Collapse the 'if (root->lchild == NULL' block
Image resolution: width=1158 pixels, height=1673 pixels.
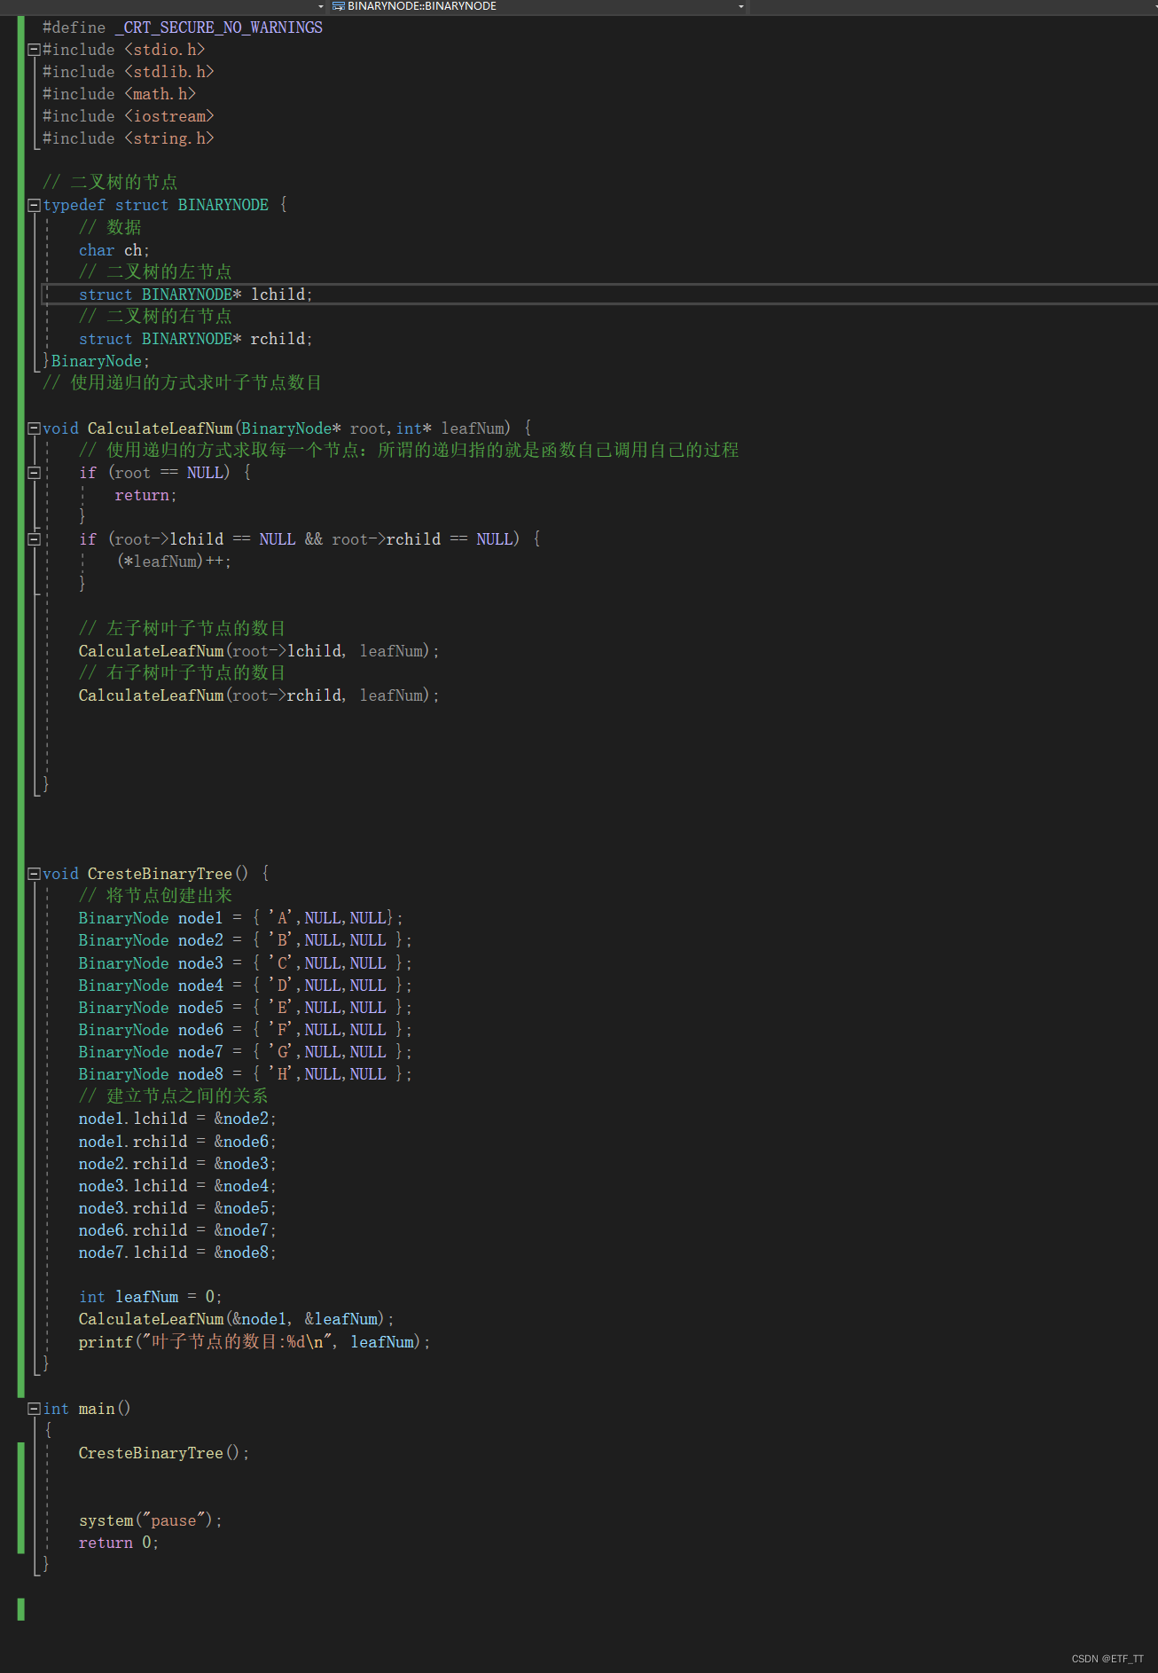[34, 539]
